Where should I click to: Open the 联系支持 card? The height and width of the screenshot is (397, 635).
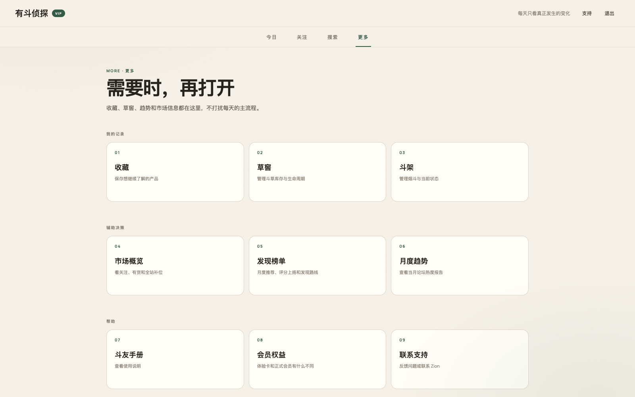(x=460, y=359)
